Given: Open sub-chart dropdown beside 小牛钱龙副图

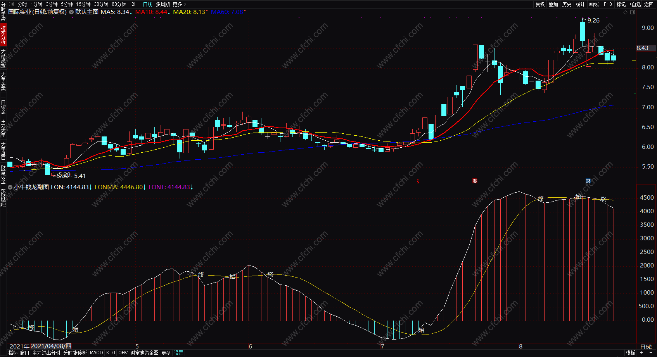Looking at the screenshot, I should [x=10, y=187].
